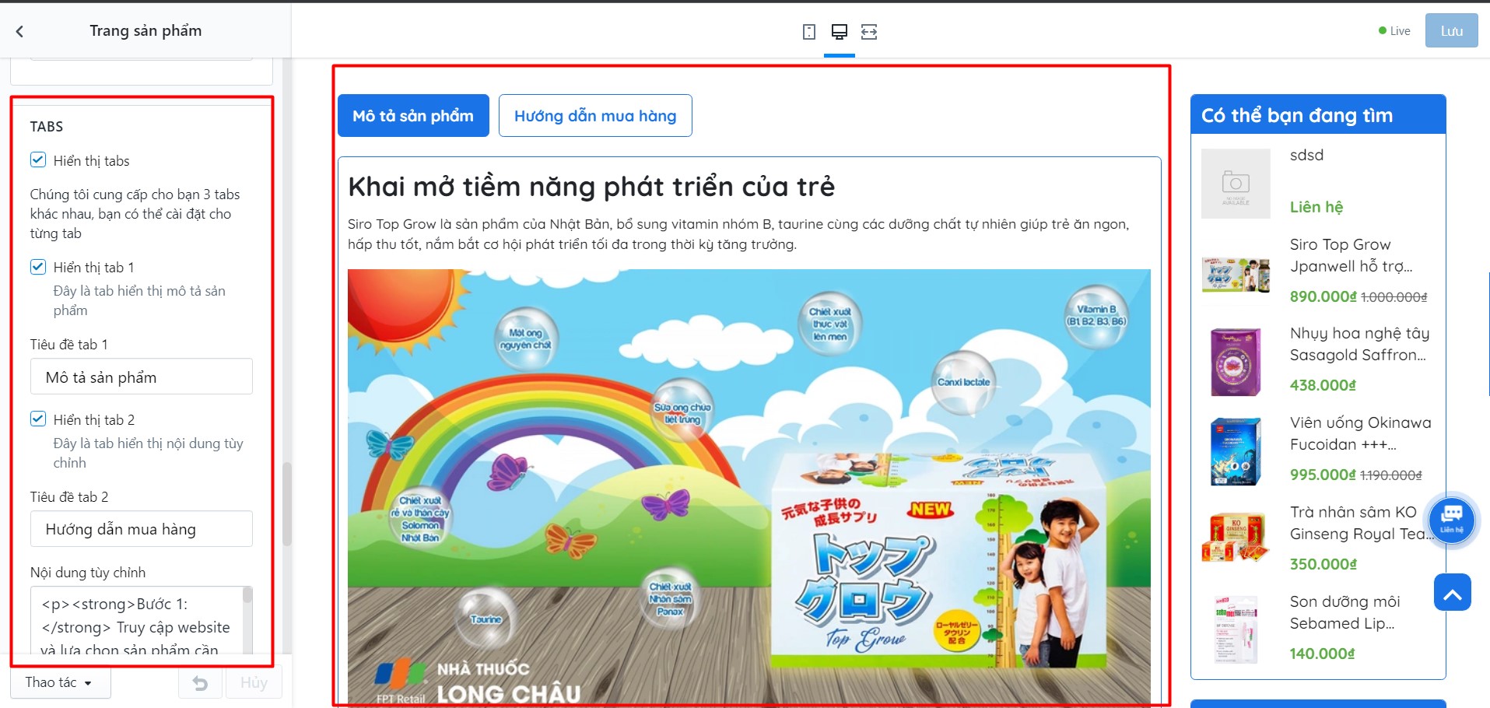Go back from Trang sản phẩm panel
1490x708 pixels.
click(19, 31)
